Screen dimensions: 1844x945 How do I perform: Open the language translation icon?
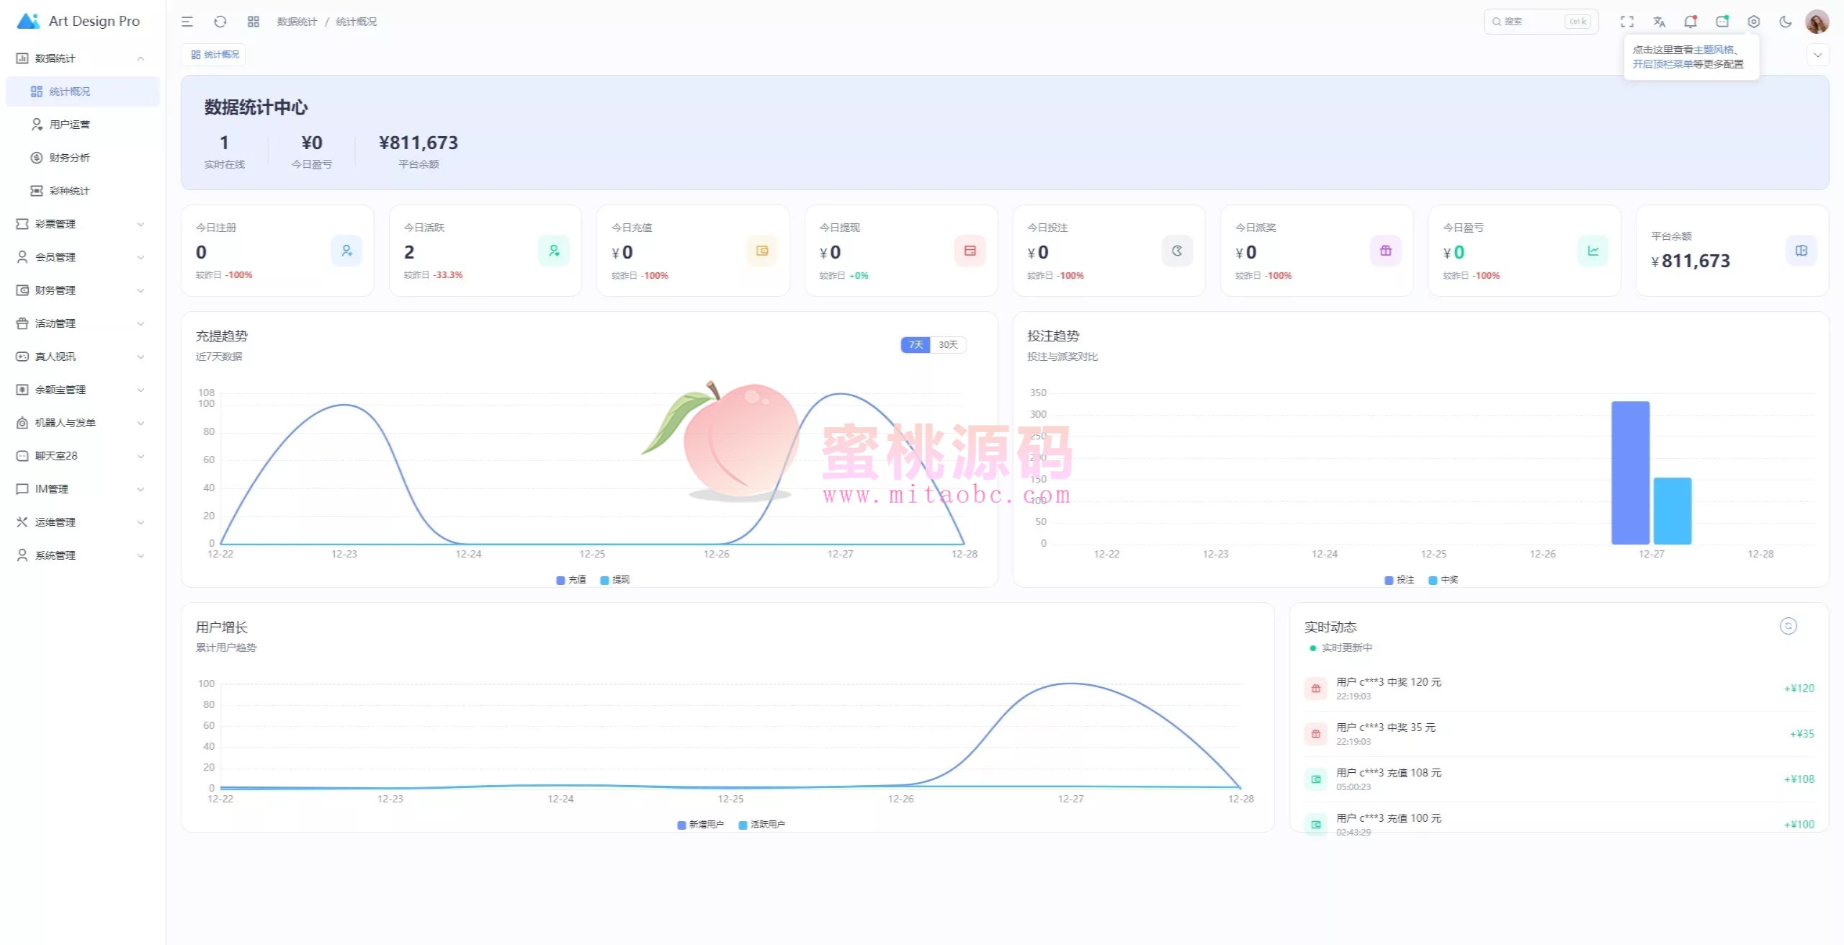pos(1659,22)
